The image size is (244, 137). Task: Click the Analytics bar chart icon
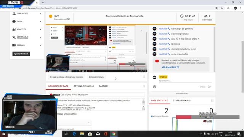pyautogui.click(x=14, y=29)
